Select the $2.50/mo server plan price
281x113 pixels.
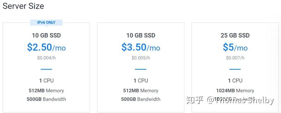coord(46,47)
